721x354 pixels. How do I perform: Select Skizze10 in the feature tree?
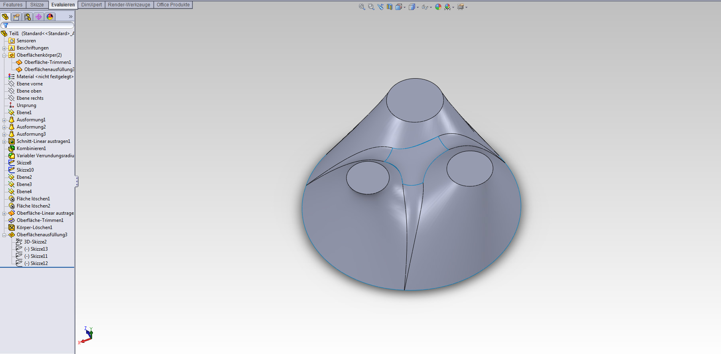click(x=25, y=170)
